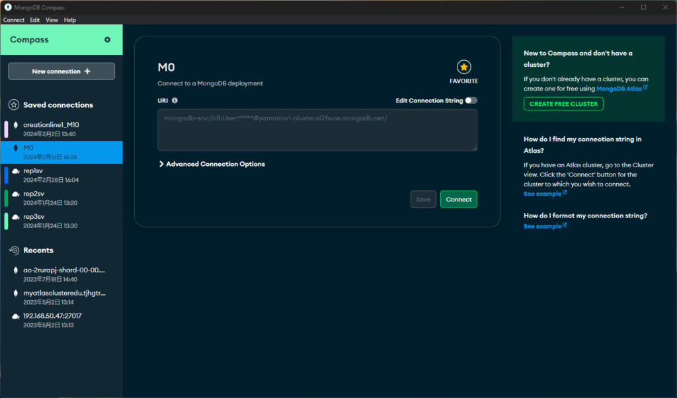Click blue color bar of rep1sv
This screenshot has height=398, width=677.
pos(6,175)
